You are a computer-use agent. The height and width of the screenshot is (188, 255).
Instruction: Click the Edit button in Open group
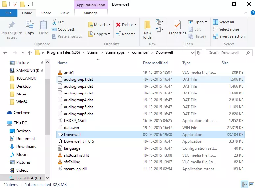tap(195, 29)
